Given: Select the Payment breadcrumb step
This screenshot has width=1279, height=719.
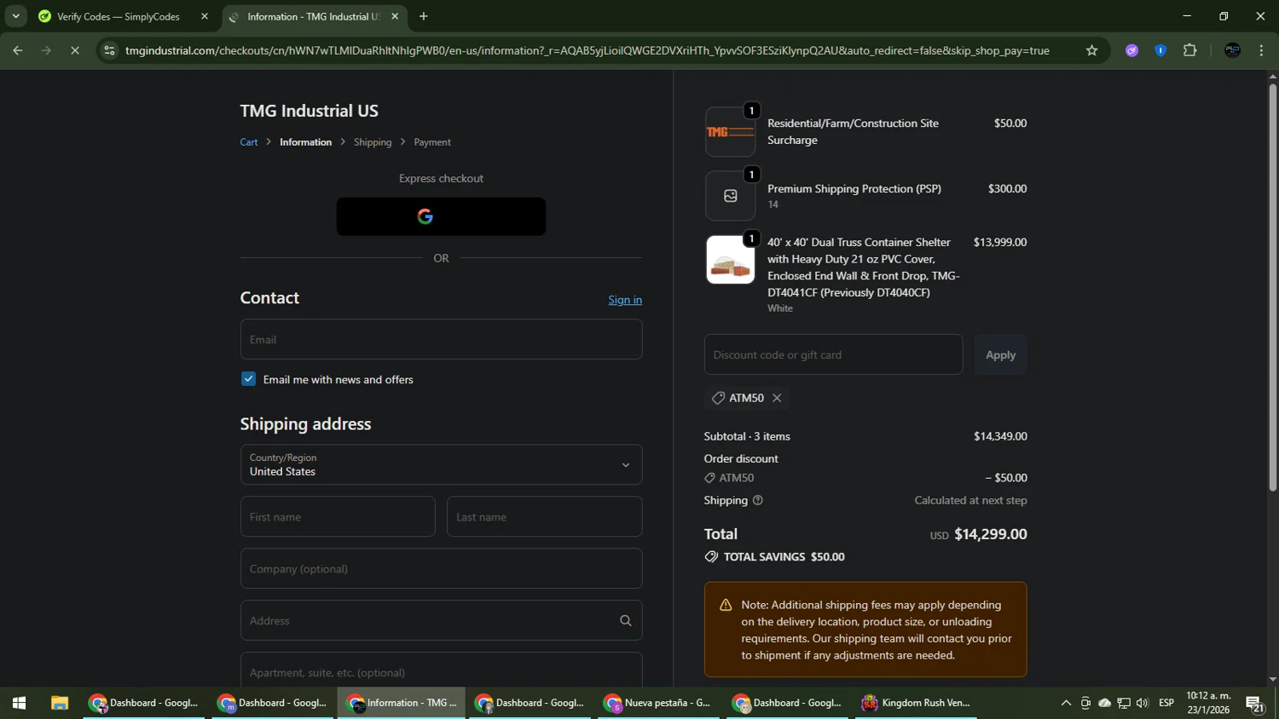Looking at the screenshot, I should click(x=432, y=142).
